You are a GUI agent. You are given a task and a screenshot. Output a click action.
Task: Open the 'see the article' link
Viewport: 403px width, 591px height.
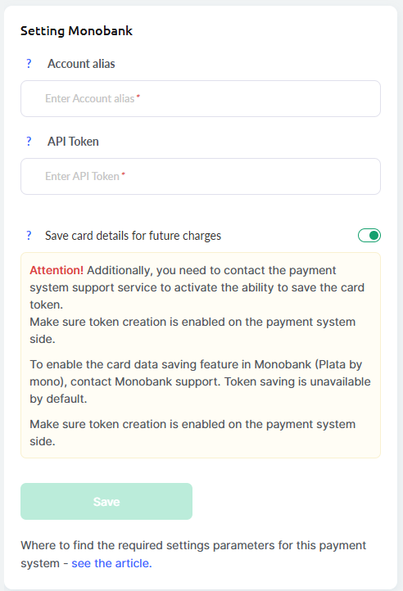point(111,563)
